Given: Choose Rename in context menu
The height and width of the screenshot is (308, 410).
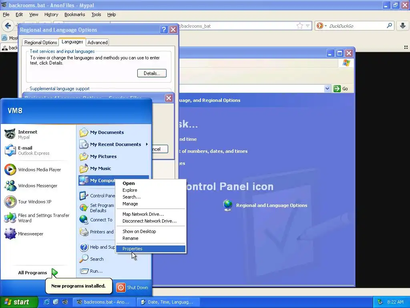Looking at the screenshot, I should (x=151, y=238).
